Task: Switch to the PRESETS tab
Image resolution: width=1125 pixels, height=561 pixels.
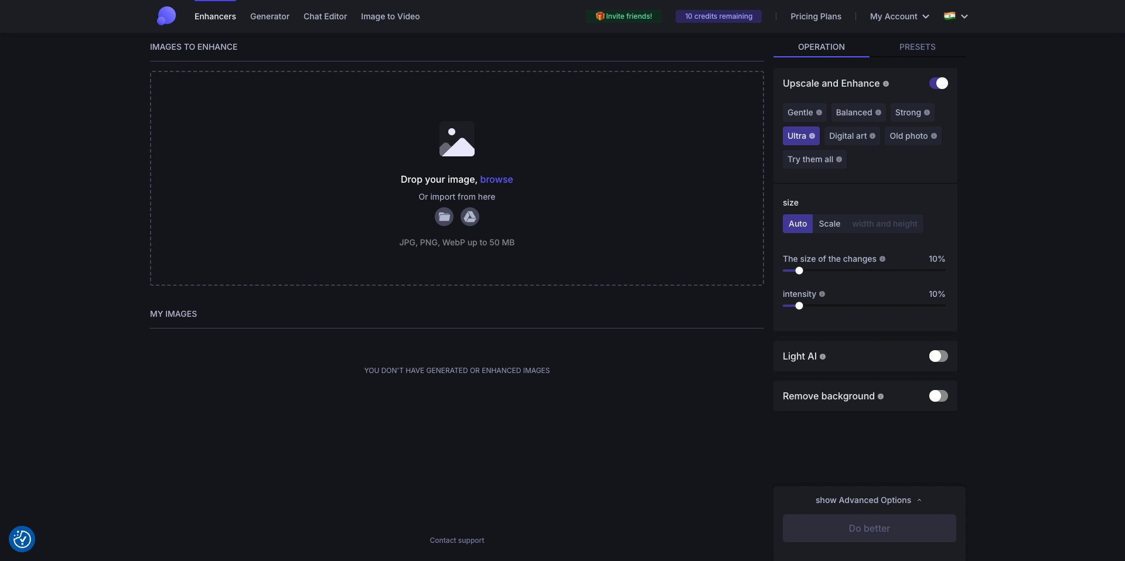Action: pos(917,47)
